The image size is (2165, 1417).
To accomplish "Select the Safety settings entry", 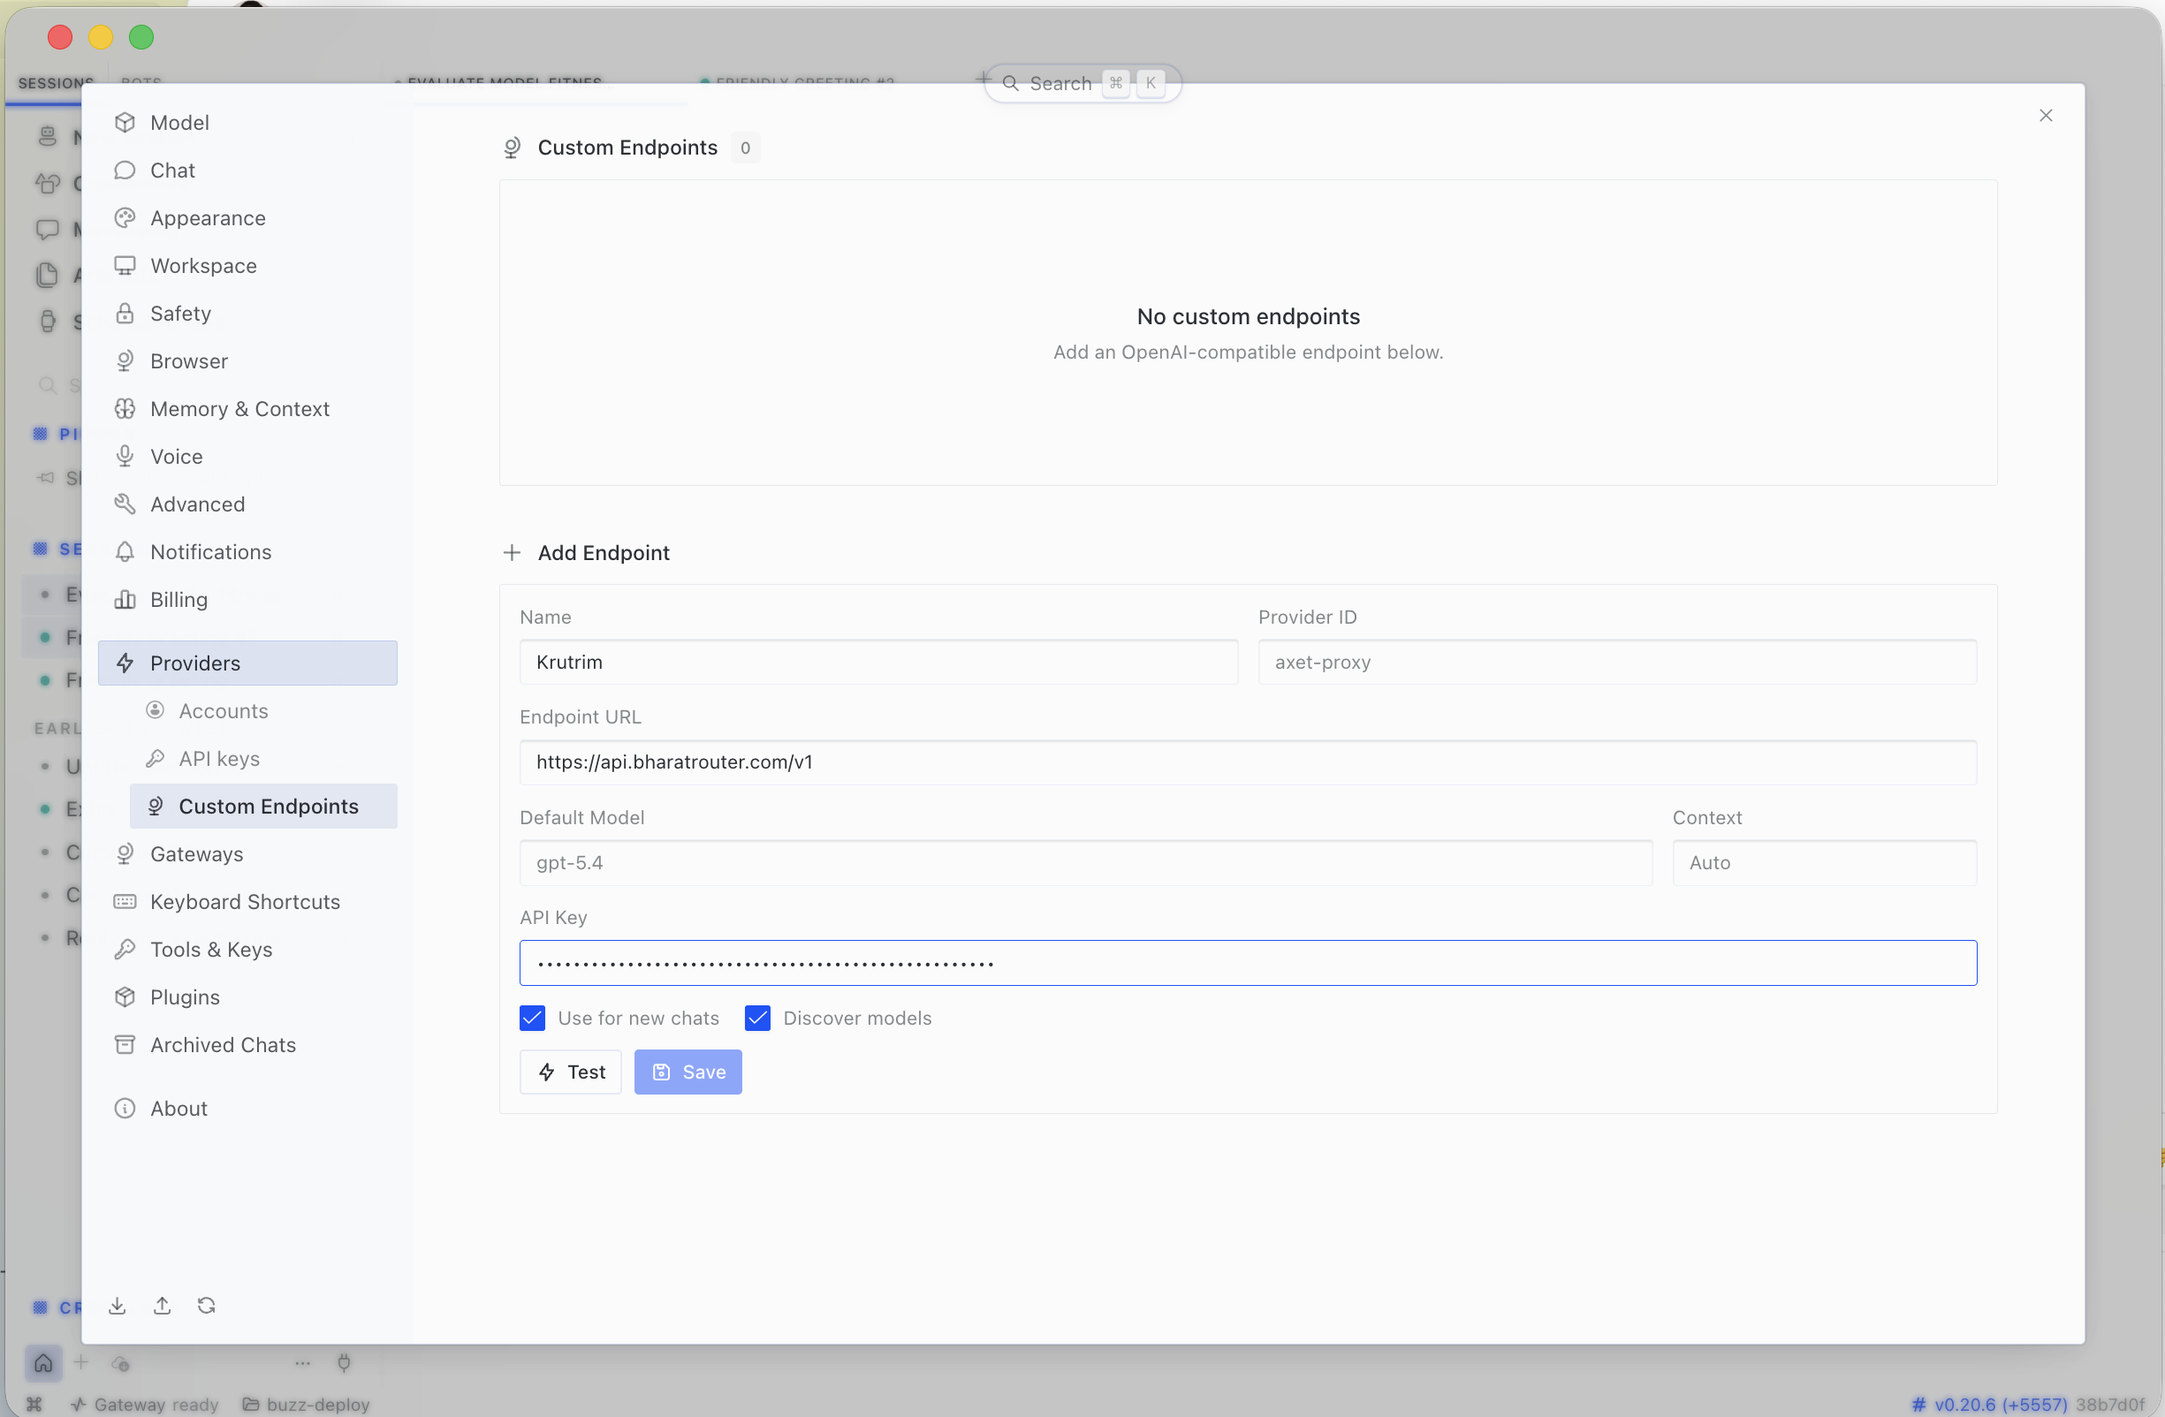I will pyautogui.click(x=247, y=313).
